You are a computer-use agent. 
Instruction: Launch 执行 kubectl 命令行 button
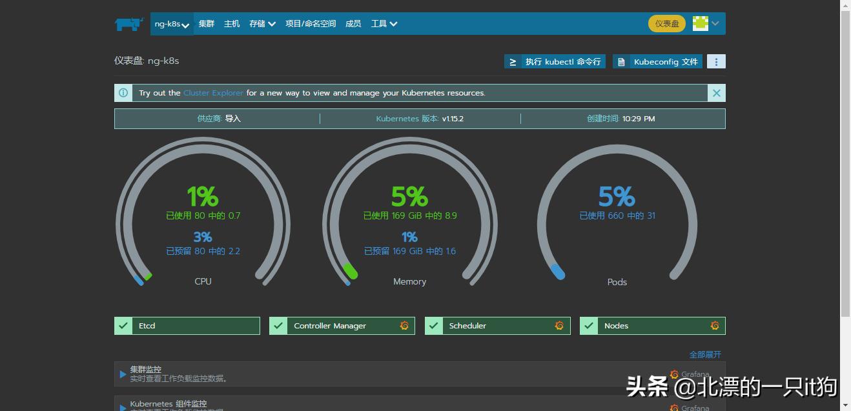click(555, 62)
